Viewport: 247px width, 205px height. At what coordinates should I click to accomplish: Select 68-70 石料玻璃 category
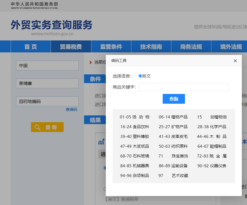click(x=135, y=156)
